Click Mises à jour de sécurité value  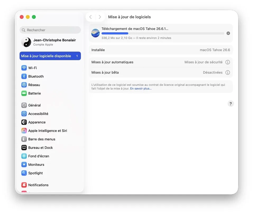(x=203, y=62)
